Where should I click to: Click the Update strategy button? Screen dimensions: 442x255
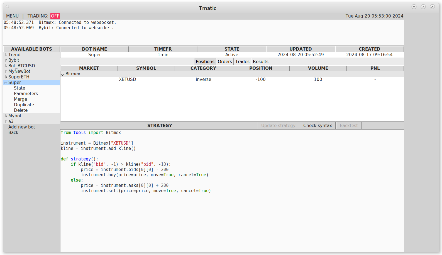(x=278, y=126)
